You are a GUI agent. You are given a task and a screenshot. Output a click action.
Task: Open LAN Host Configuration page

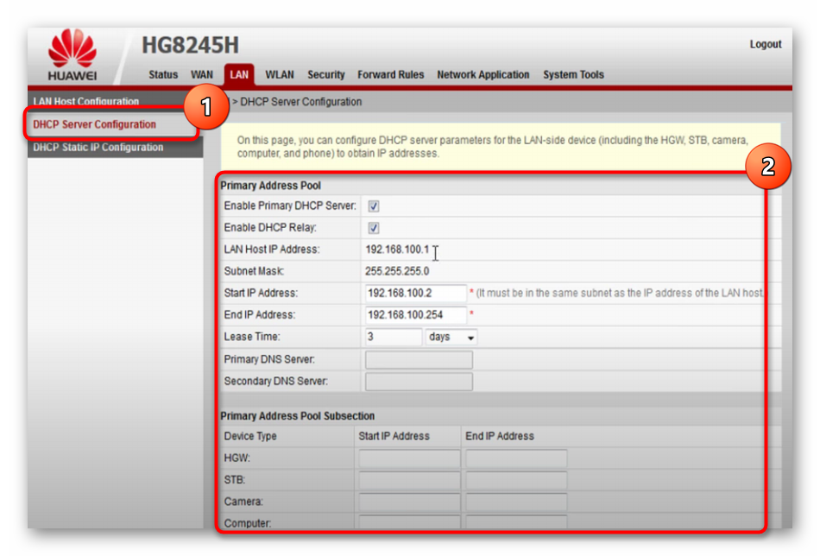(x=85, y=102)
